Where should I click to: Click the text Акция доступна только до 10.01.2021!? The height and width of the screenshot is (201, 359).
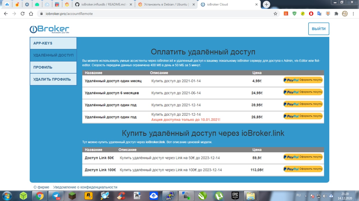(186, 120)
